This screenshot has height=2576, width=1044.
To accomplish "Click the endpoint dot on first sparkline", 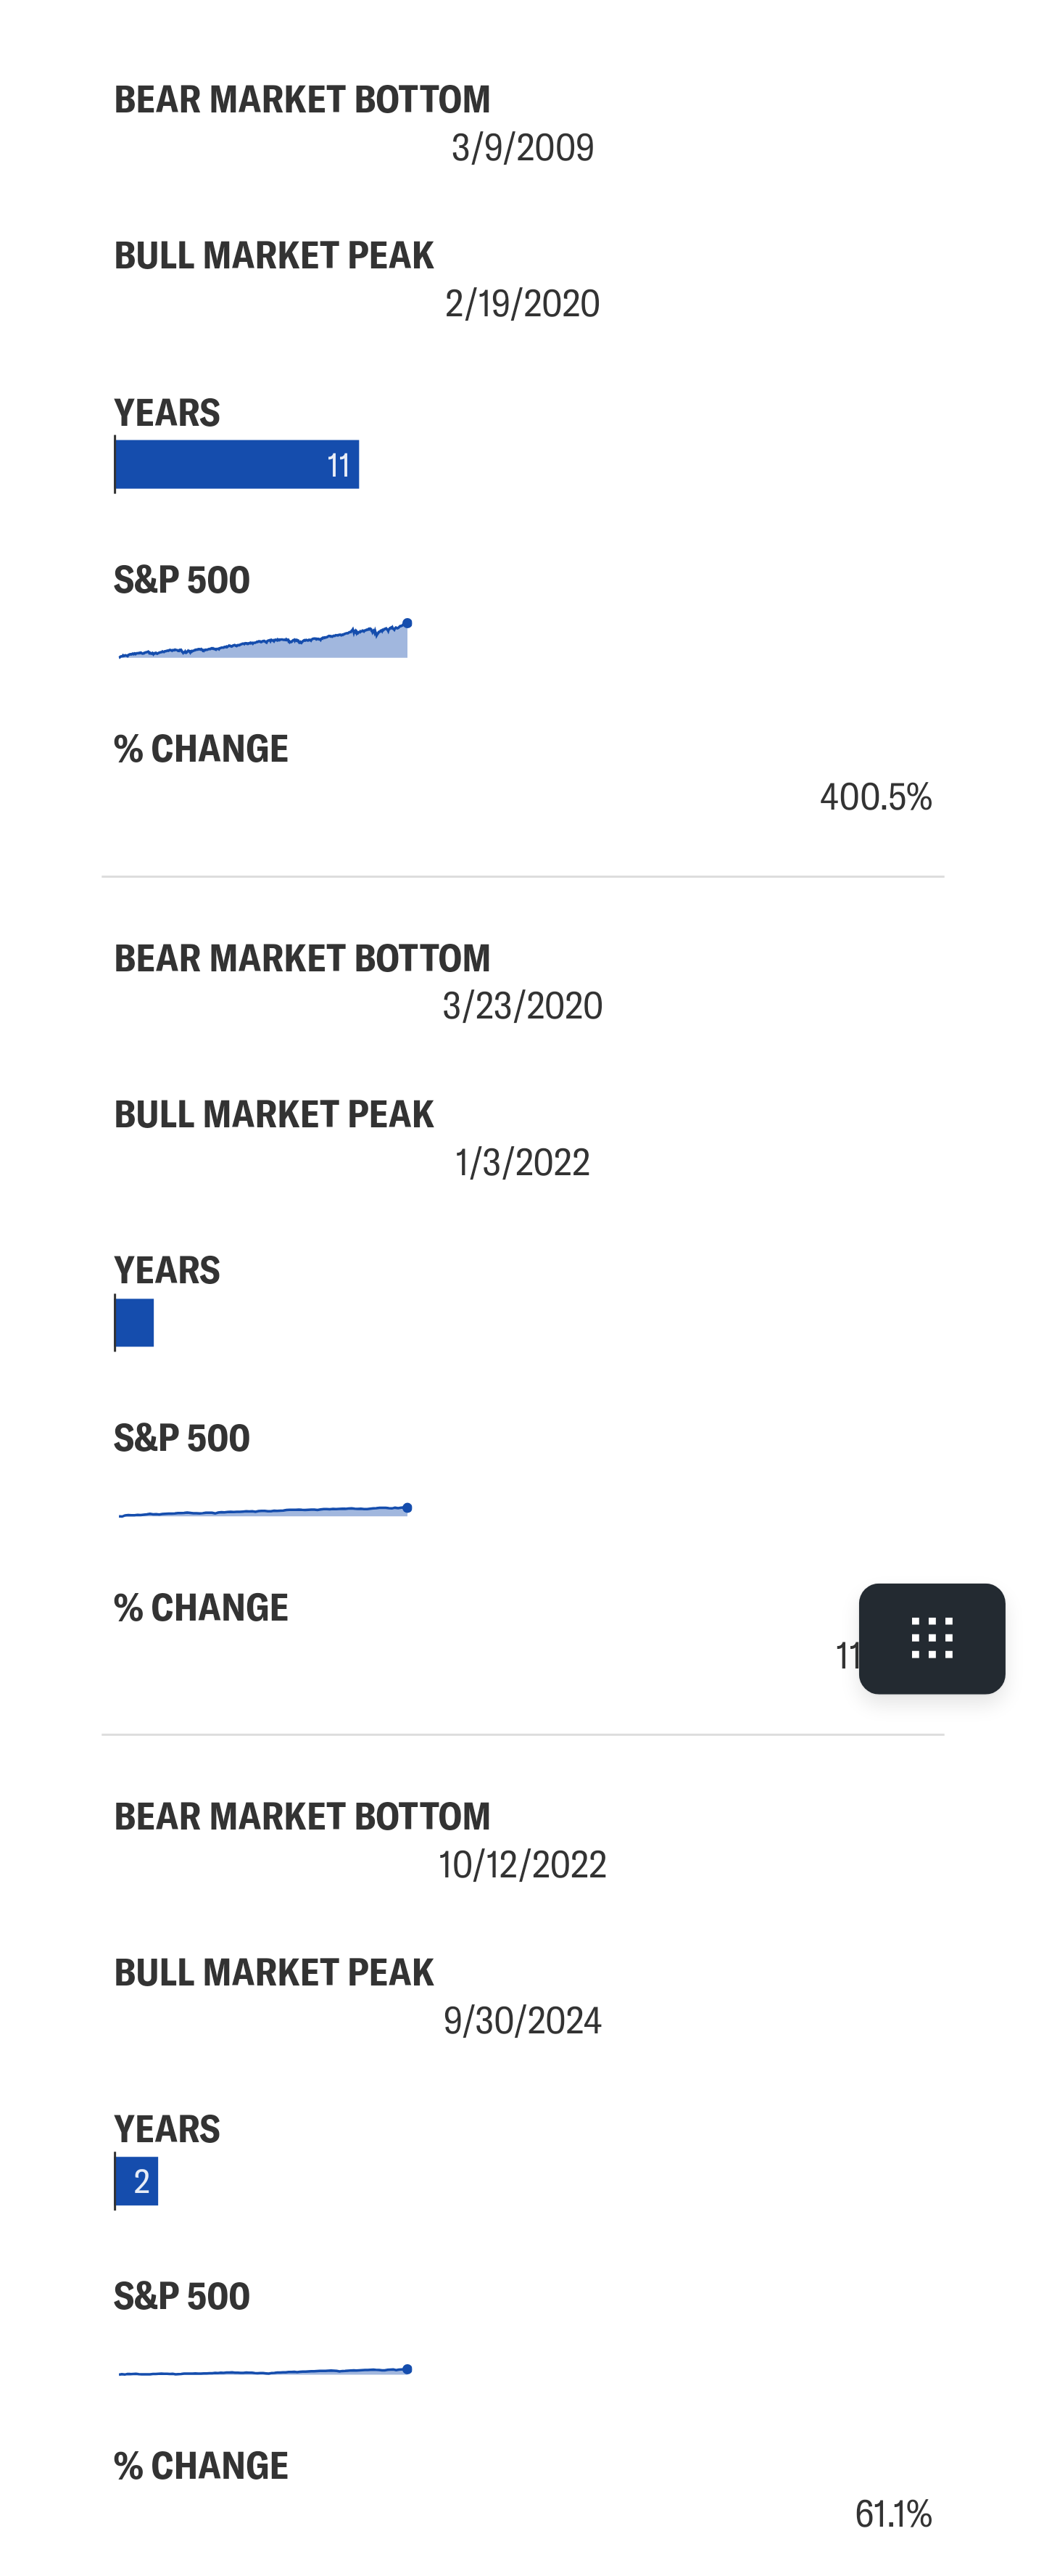I will 407,623.
